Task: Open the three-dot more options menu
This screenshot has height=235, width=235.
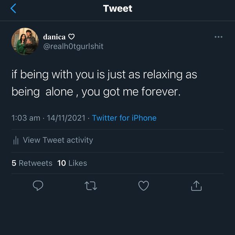Action: [219, 37]
